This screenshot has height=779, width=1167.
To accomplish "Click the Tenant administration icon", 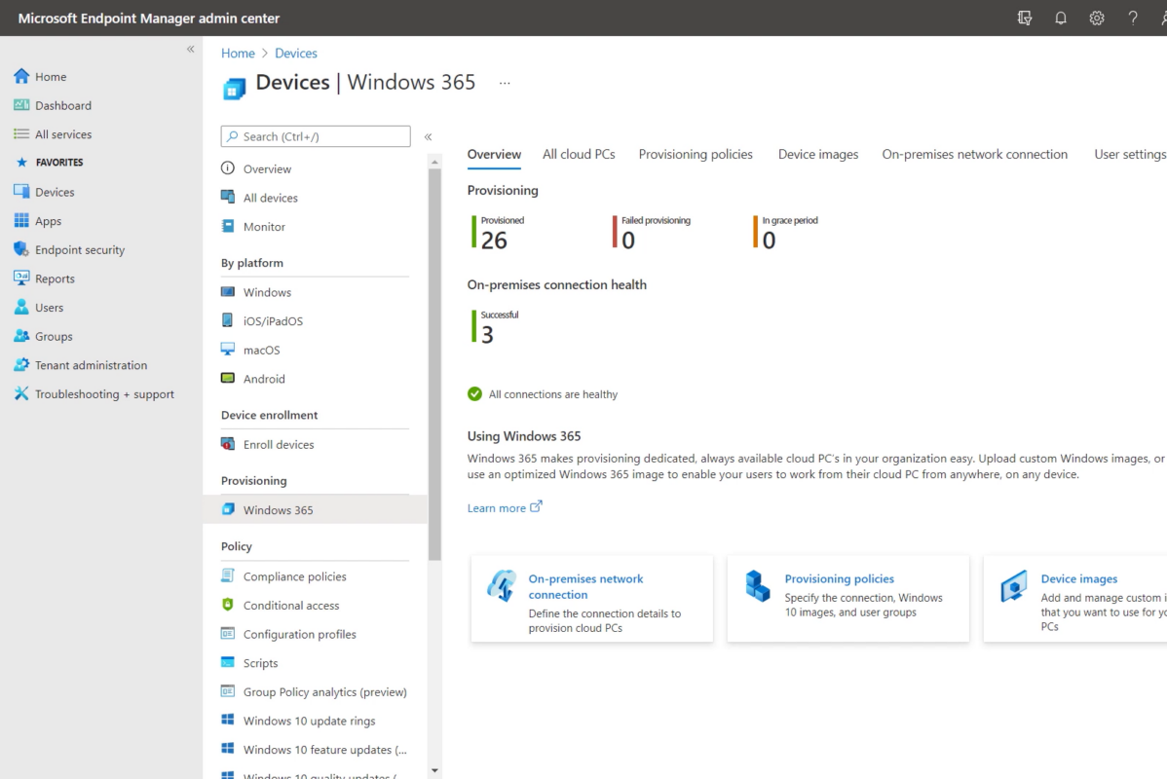I will [21, 364].
